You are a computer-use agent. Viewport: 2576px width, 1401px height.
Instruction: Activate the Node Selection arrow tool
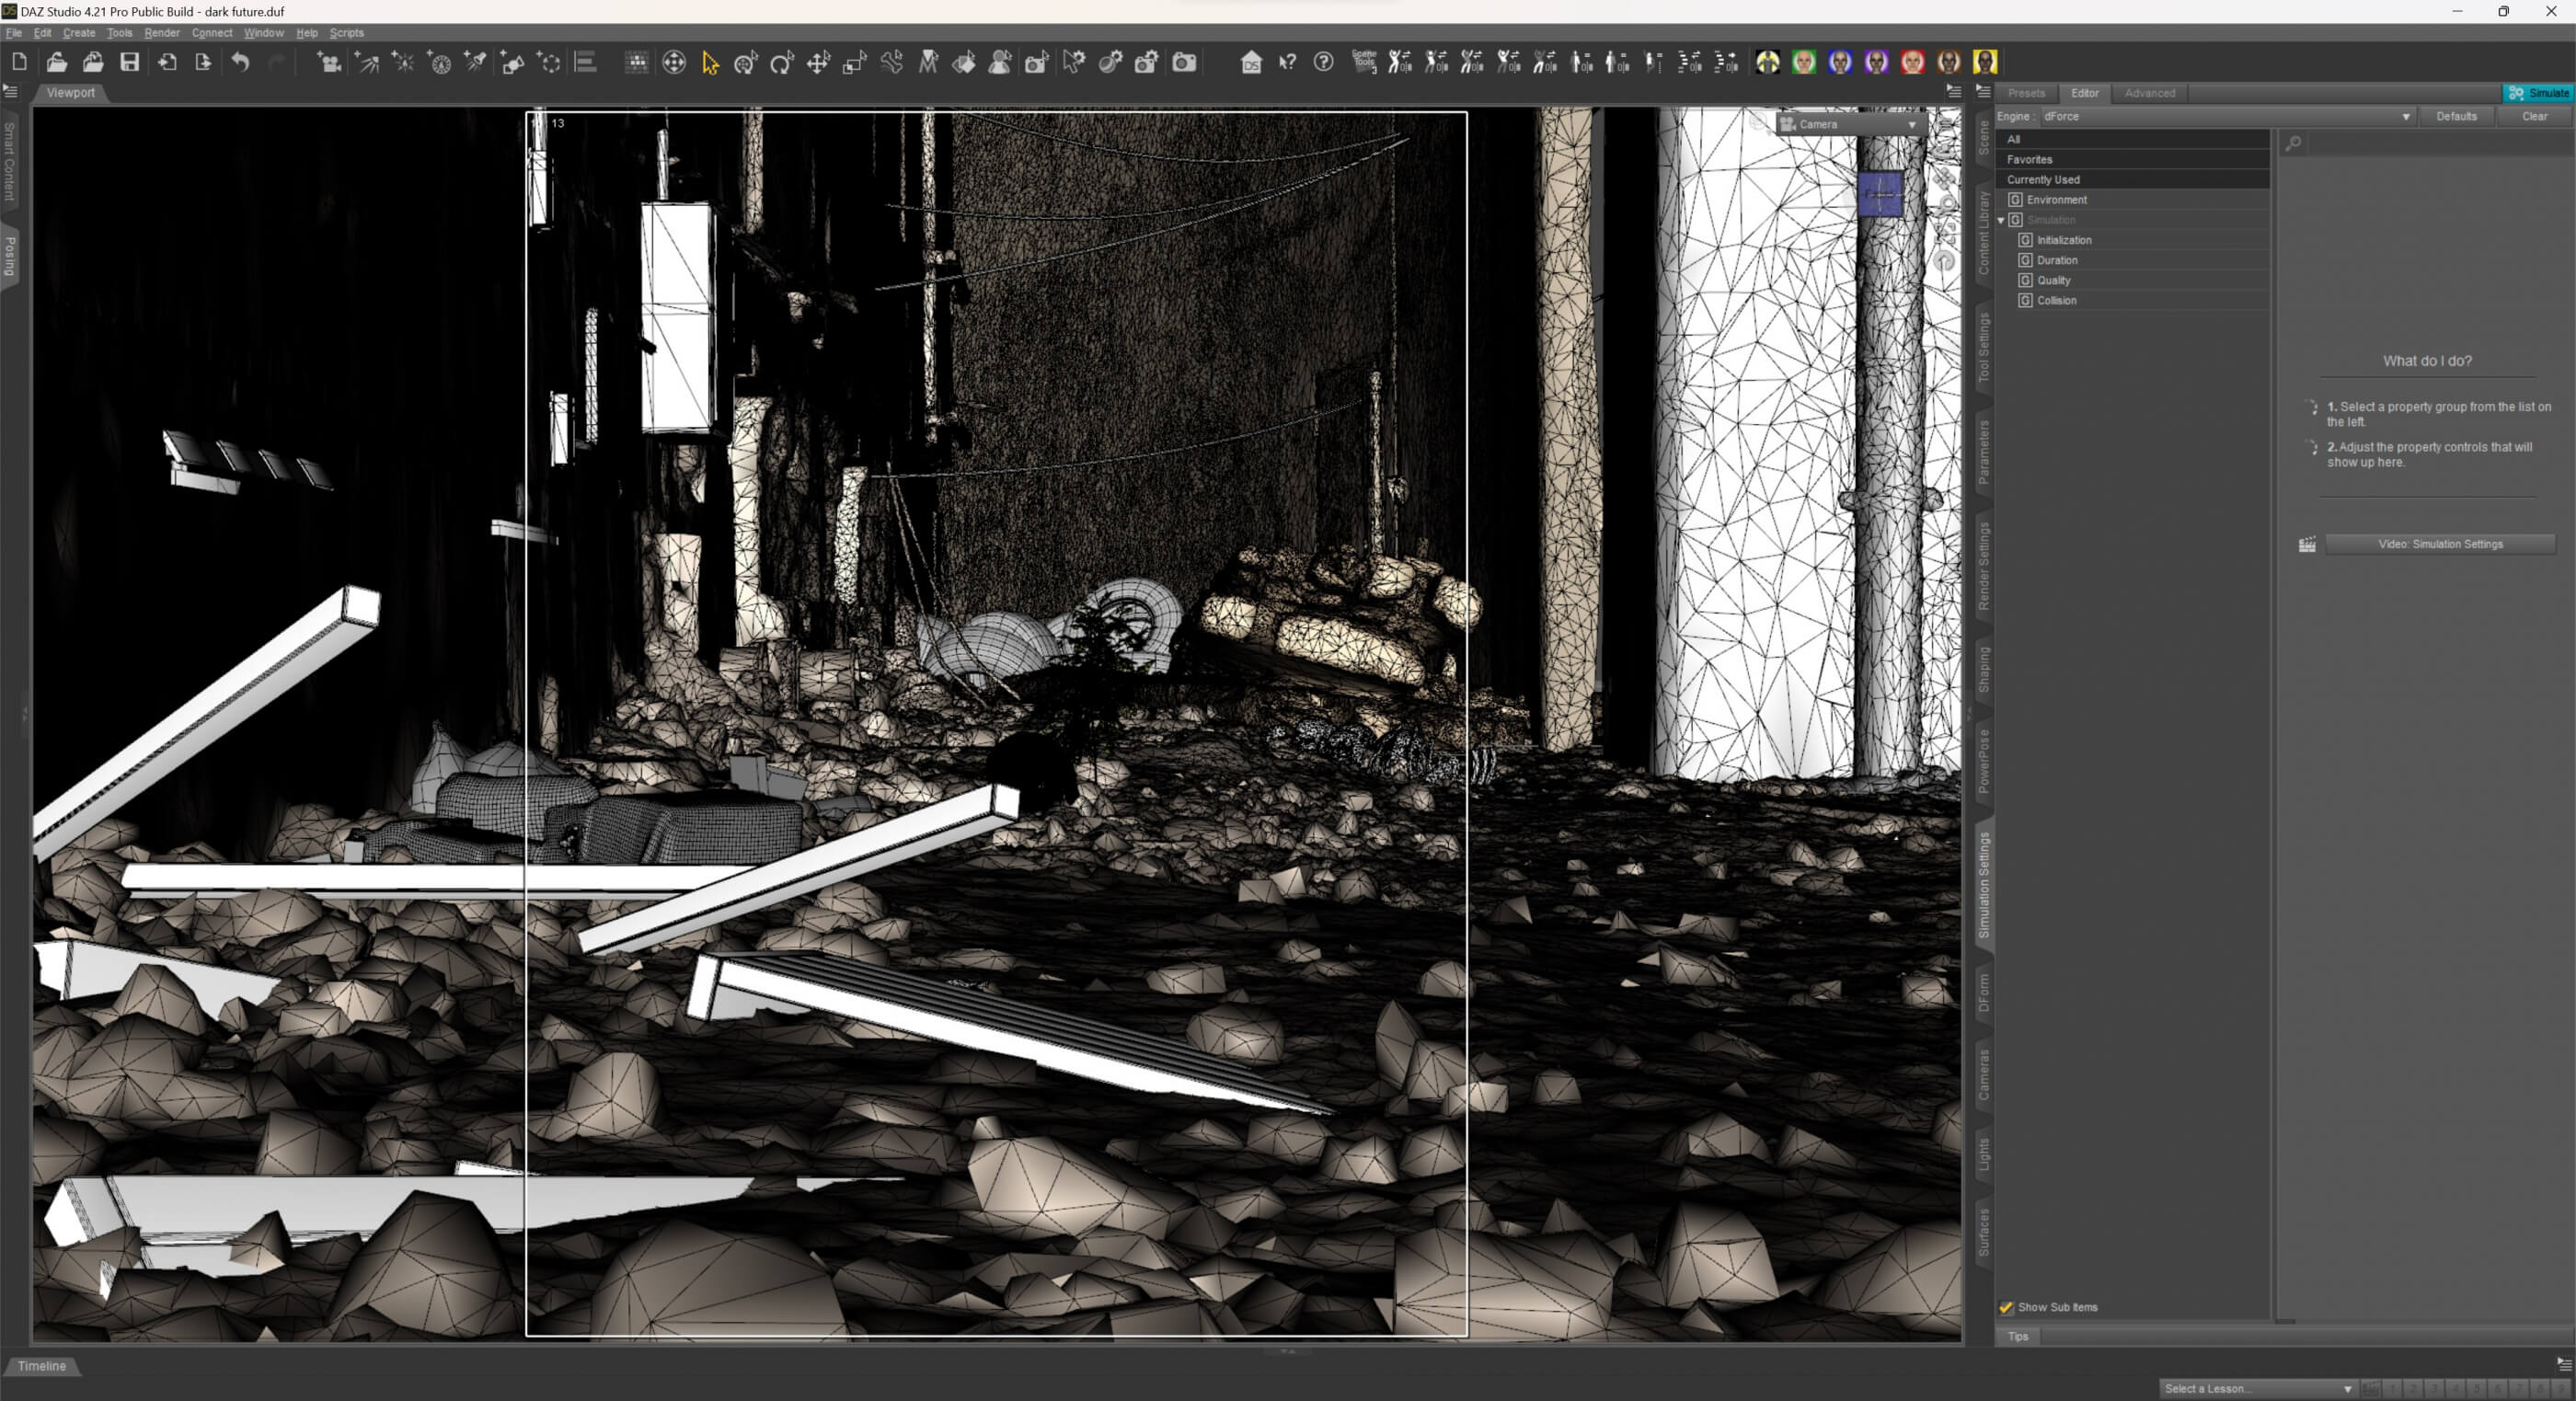click(710, 62)
